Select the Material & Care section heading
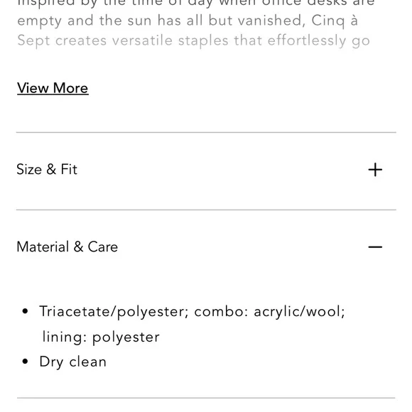This screenshot has width=412, height=412. [x=67, y=246]
